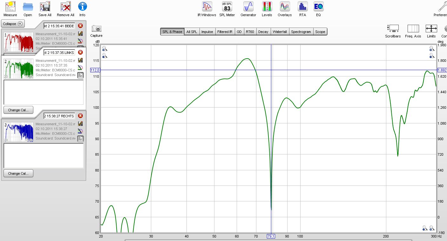Zoom in using top-left SPL axis magnifier
The height and width of the screenshot is (241, 447).
(105, 49)
